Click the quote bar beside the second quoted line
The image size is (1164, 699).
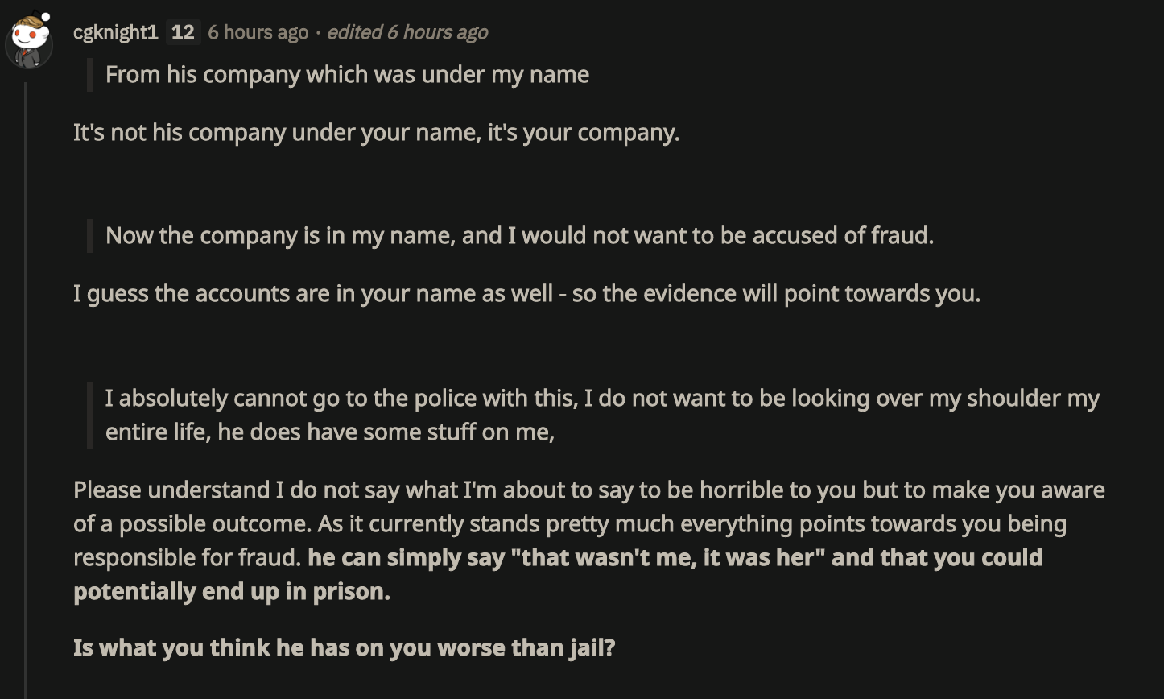(90, 235)
